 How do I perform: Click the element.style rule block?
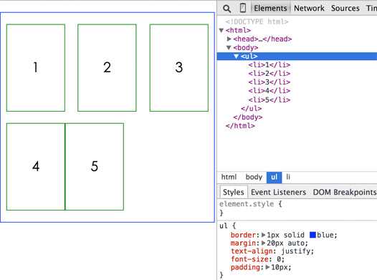pos(297,208)
